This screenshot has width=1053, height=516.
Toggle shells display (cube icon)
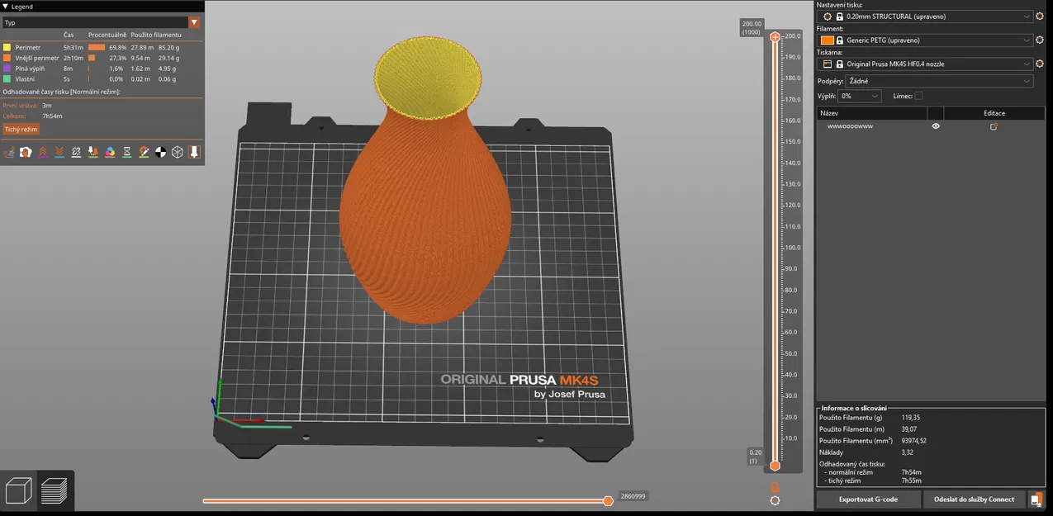[178, 152]
